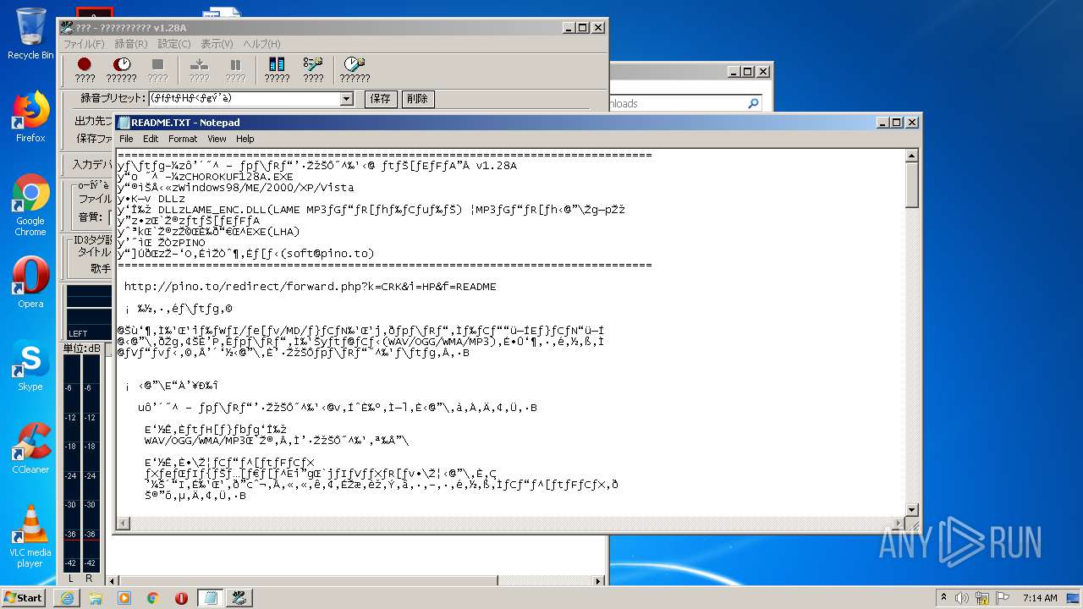Click the red record button in recorder toolbar
This screenshot has height=609, width=1083.
[85, 65]
